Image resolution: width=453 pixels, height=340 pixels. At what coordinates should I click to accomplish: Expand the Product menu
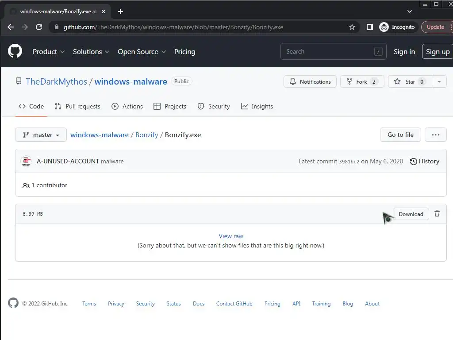(x=48, y=52)
